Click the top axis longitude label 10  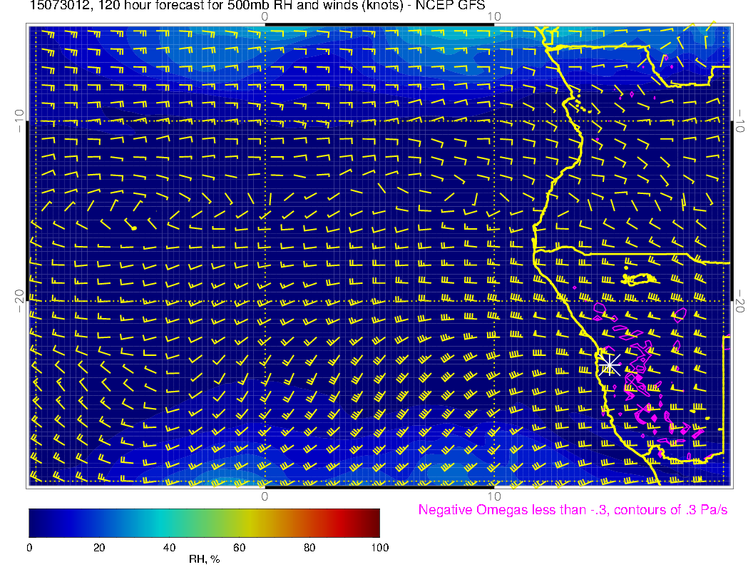tap(493, 16)
